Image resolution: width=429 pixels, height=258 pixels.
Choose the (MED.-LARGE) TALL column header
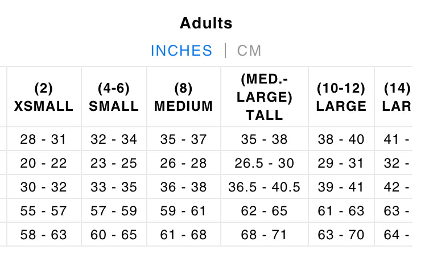(265, 97)
